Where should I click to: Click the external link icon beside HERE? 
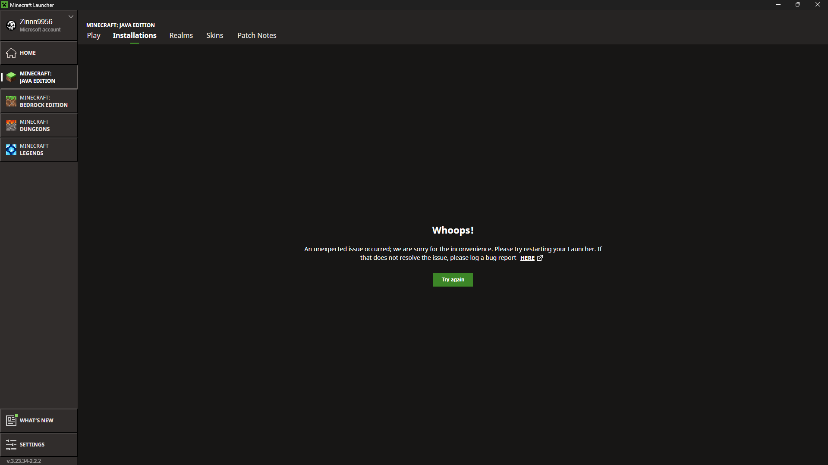point(540,258)
